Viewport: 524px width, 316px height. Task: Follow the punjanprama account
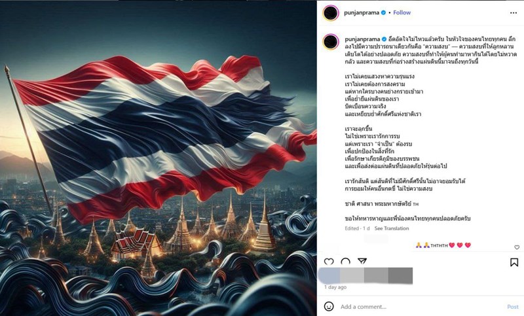click(402, 12)
